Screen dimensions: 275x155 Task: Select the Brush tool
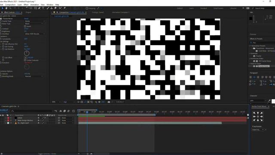pos(48,8)
